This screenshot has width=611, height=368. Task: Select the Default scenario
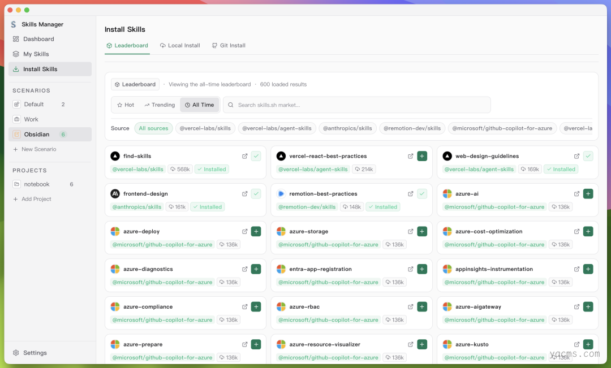50,105
